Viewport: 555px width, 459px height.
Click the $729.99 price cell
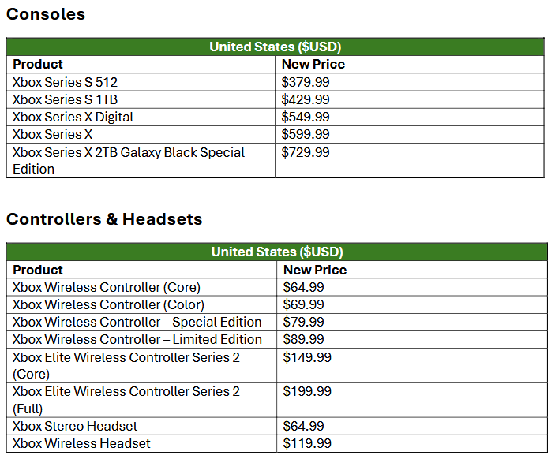pyautogui.click(x=306, y=152)
